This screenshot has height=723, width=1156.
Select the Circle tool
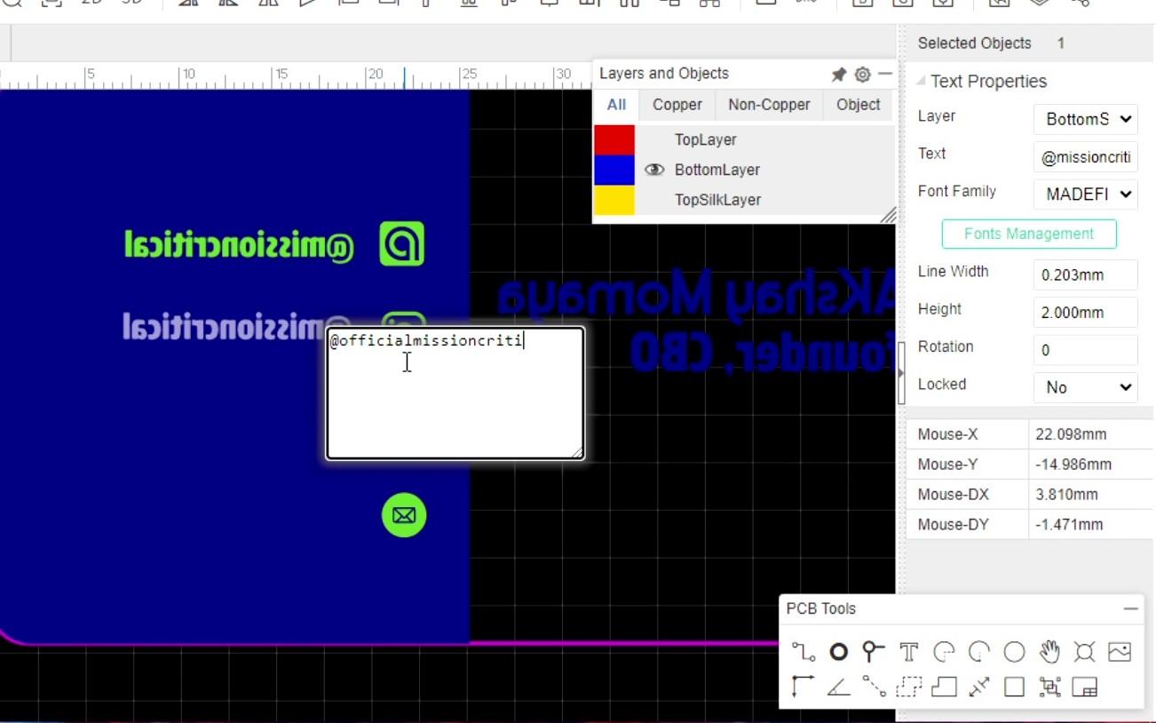click(x=1014, y=653)
